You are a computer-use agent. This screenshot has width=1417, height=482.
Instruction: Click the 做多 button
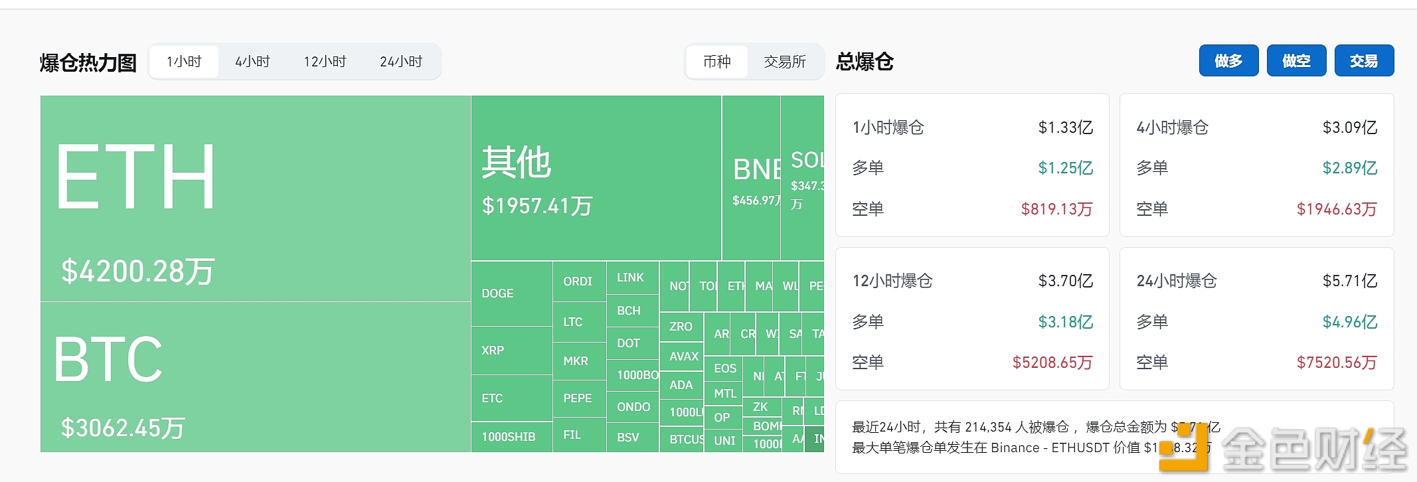coord(1228,61)
